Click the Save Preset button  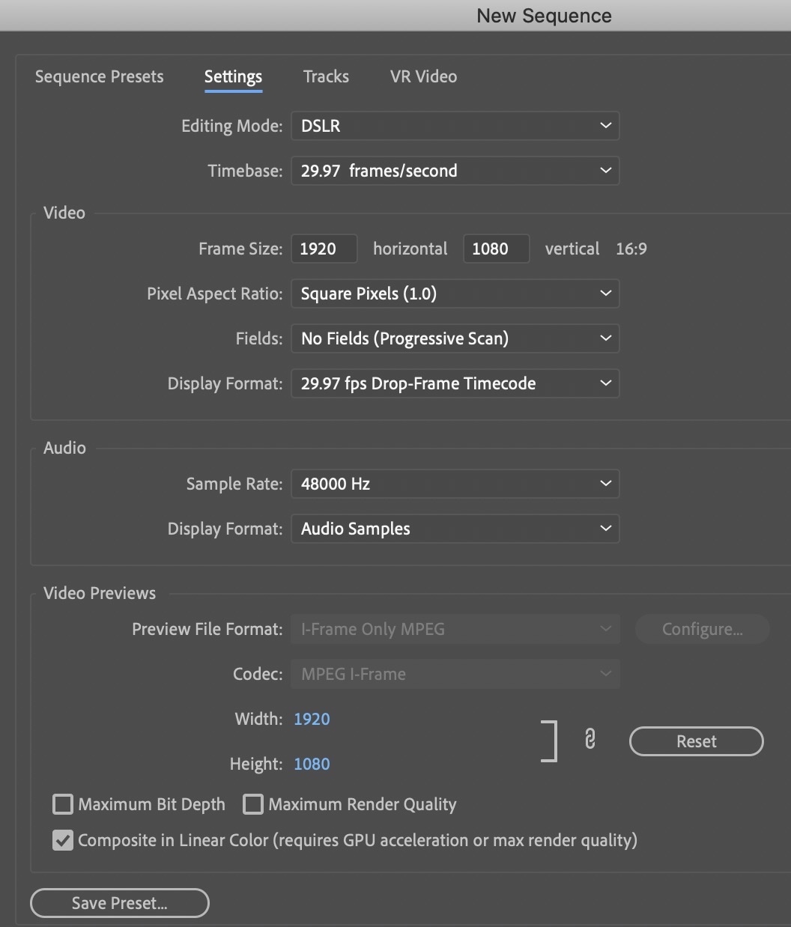click(120, 903)
